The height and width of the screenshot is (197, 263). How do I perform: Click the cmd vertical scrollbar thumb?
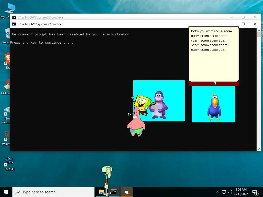tap(259, 35)
